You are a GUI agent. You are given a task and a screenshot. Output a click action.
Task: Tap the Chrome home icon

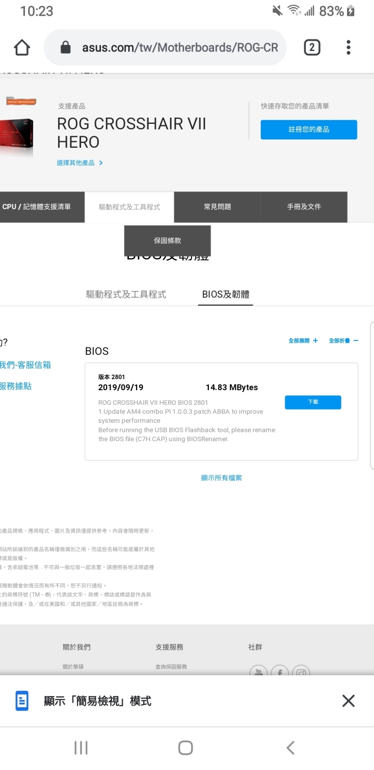22,48
